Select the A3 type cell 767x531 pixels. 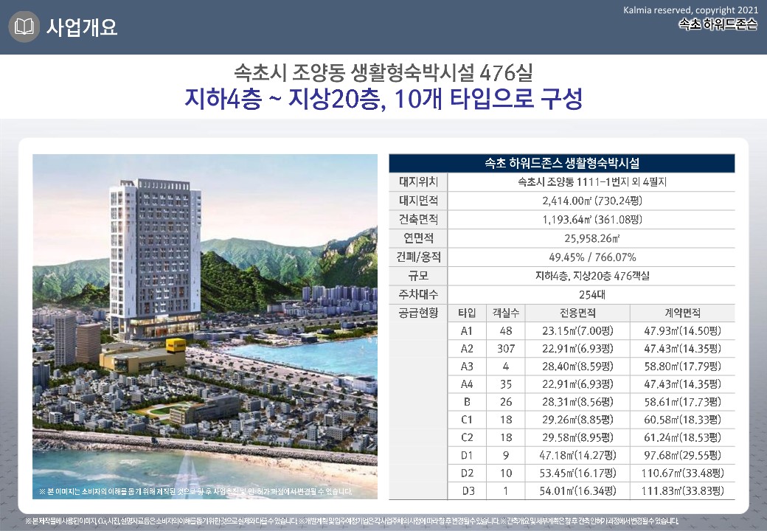467,367
